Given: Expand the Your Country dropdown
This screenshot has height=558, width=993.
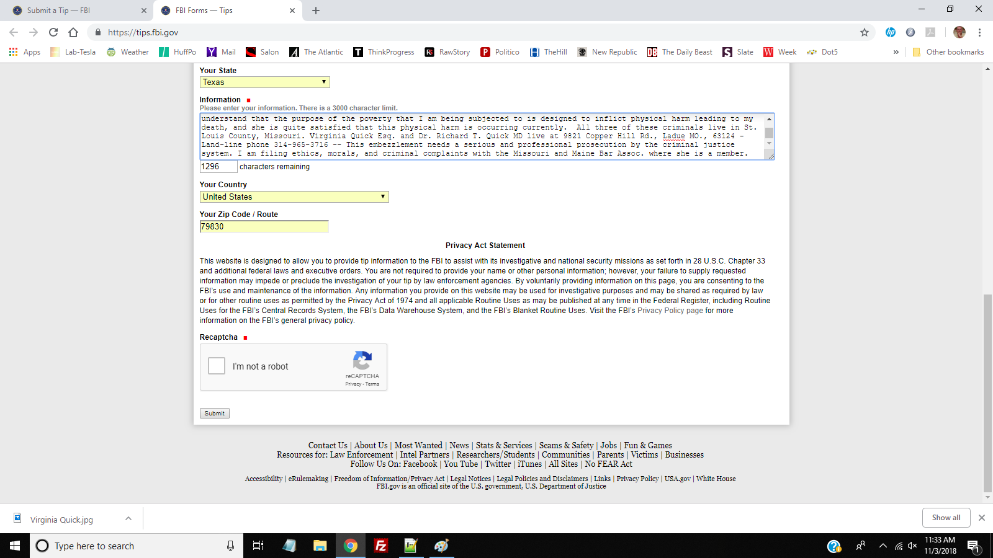Looking at the screenshot, I should pos(294,197).
